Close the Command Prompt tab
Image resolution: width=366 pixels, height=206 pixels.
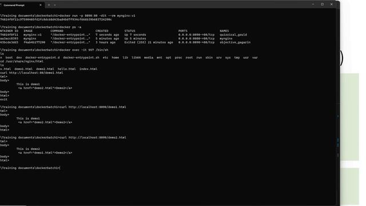[x=41, y=5]
